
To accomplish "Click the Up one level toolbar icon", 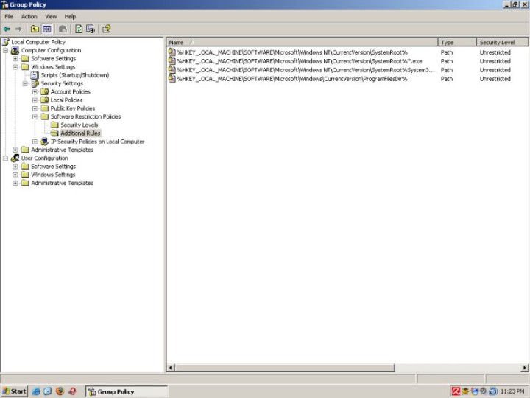I will pos(35,29).
